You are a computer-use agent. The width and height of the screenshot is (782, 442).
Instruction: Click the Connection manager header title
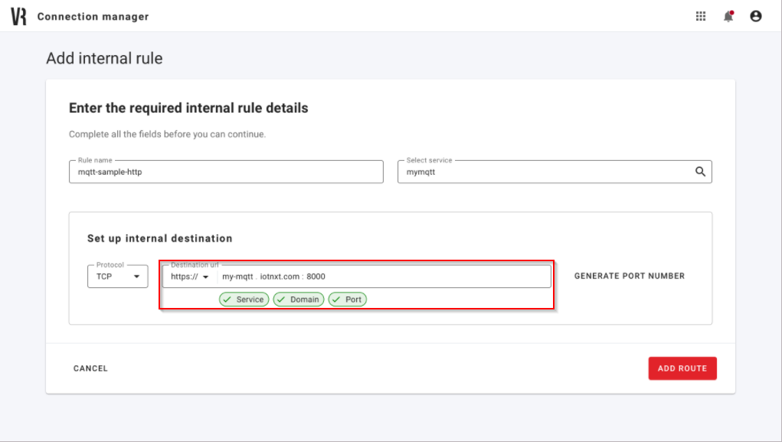pyautogui.click(x=92, y=15)
